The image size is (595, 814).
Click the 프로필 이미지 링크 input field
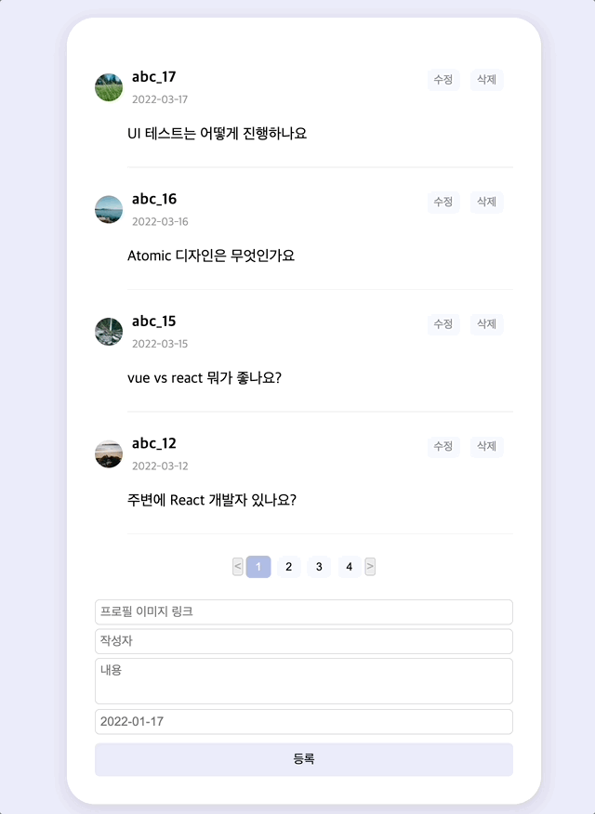pyautogui.click(x=303, y=611)
